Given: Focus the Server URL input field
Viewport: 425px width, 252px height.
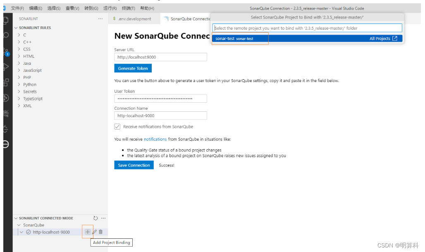Looking at the screenshot, I should coord(160,57).
